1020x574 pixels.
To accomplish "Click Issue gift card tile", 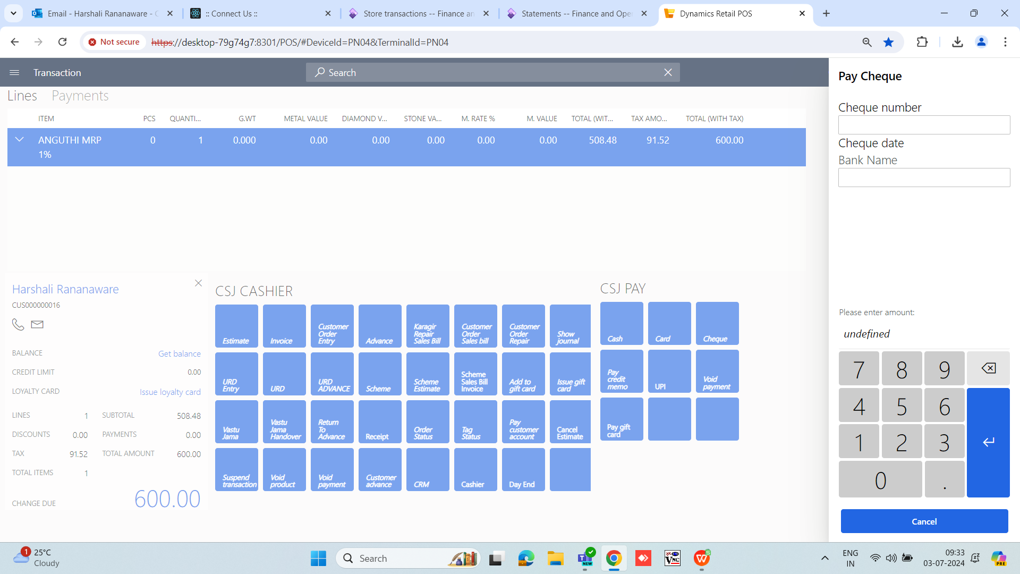I will tap(570, 374).
